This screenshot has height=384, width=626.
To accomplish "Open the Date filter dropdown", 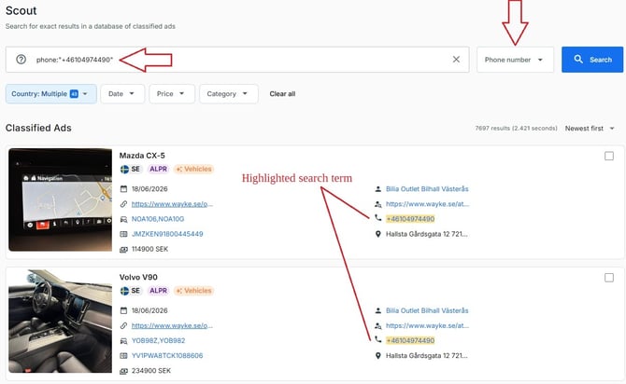I will point(122,93).
